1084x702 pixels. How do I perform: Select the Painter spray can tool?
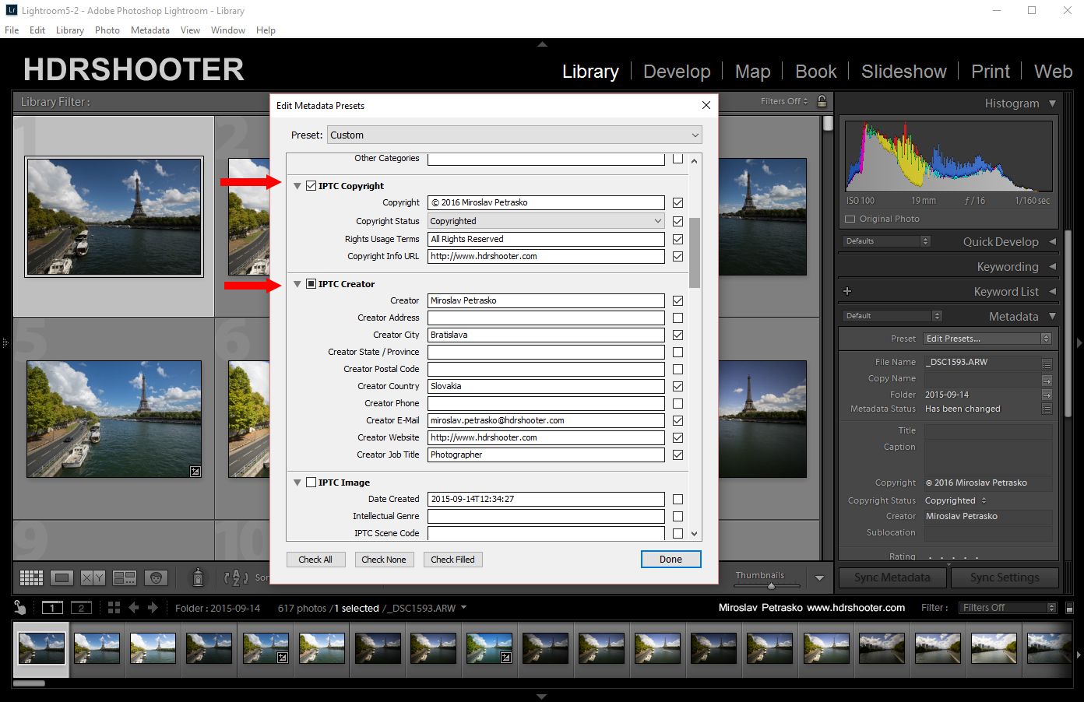[x=198, y=577]
